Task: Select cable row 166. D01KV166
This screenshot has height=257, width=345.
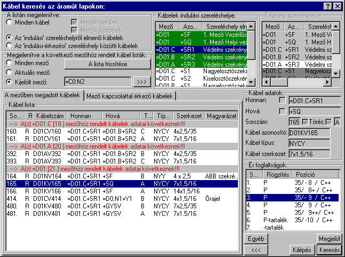Action: [x=122, y=191]
